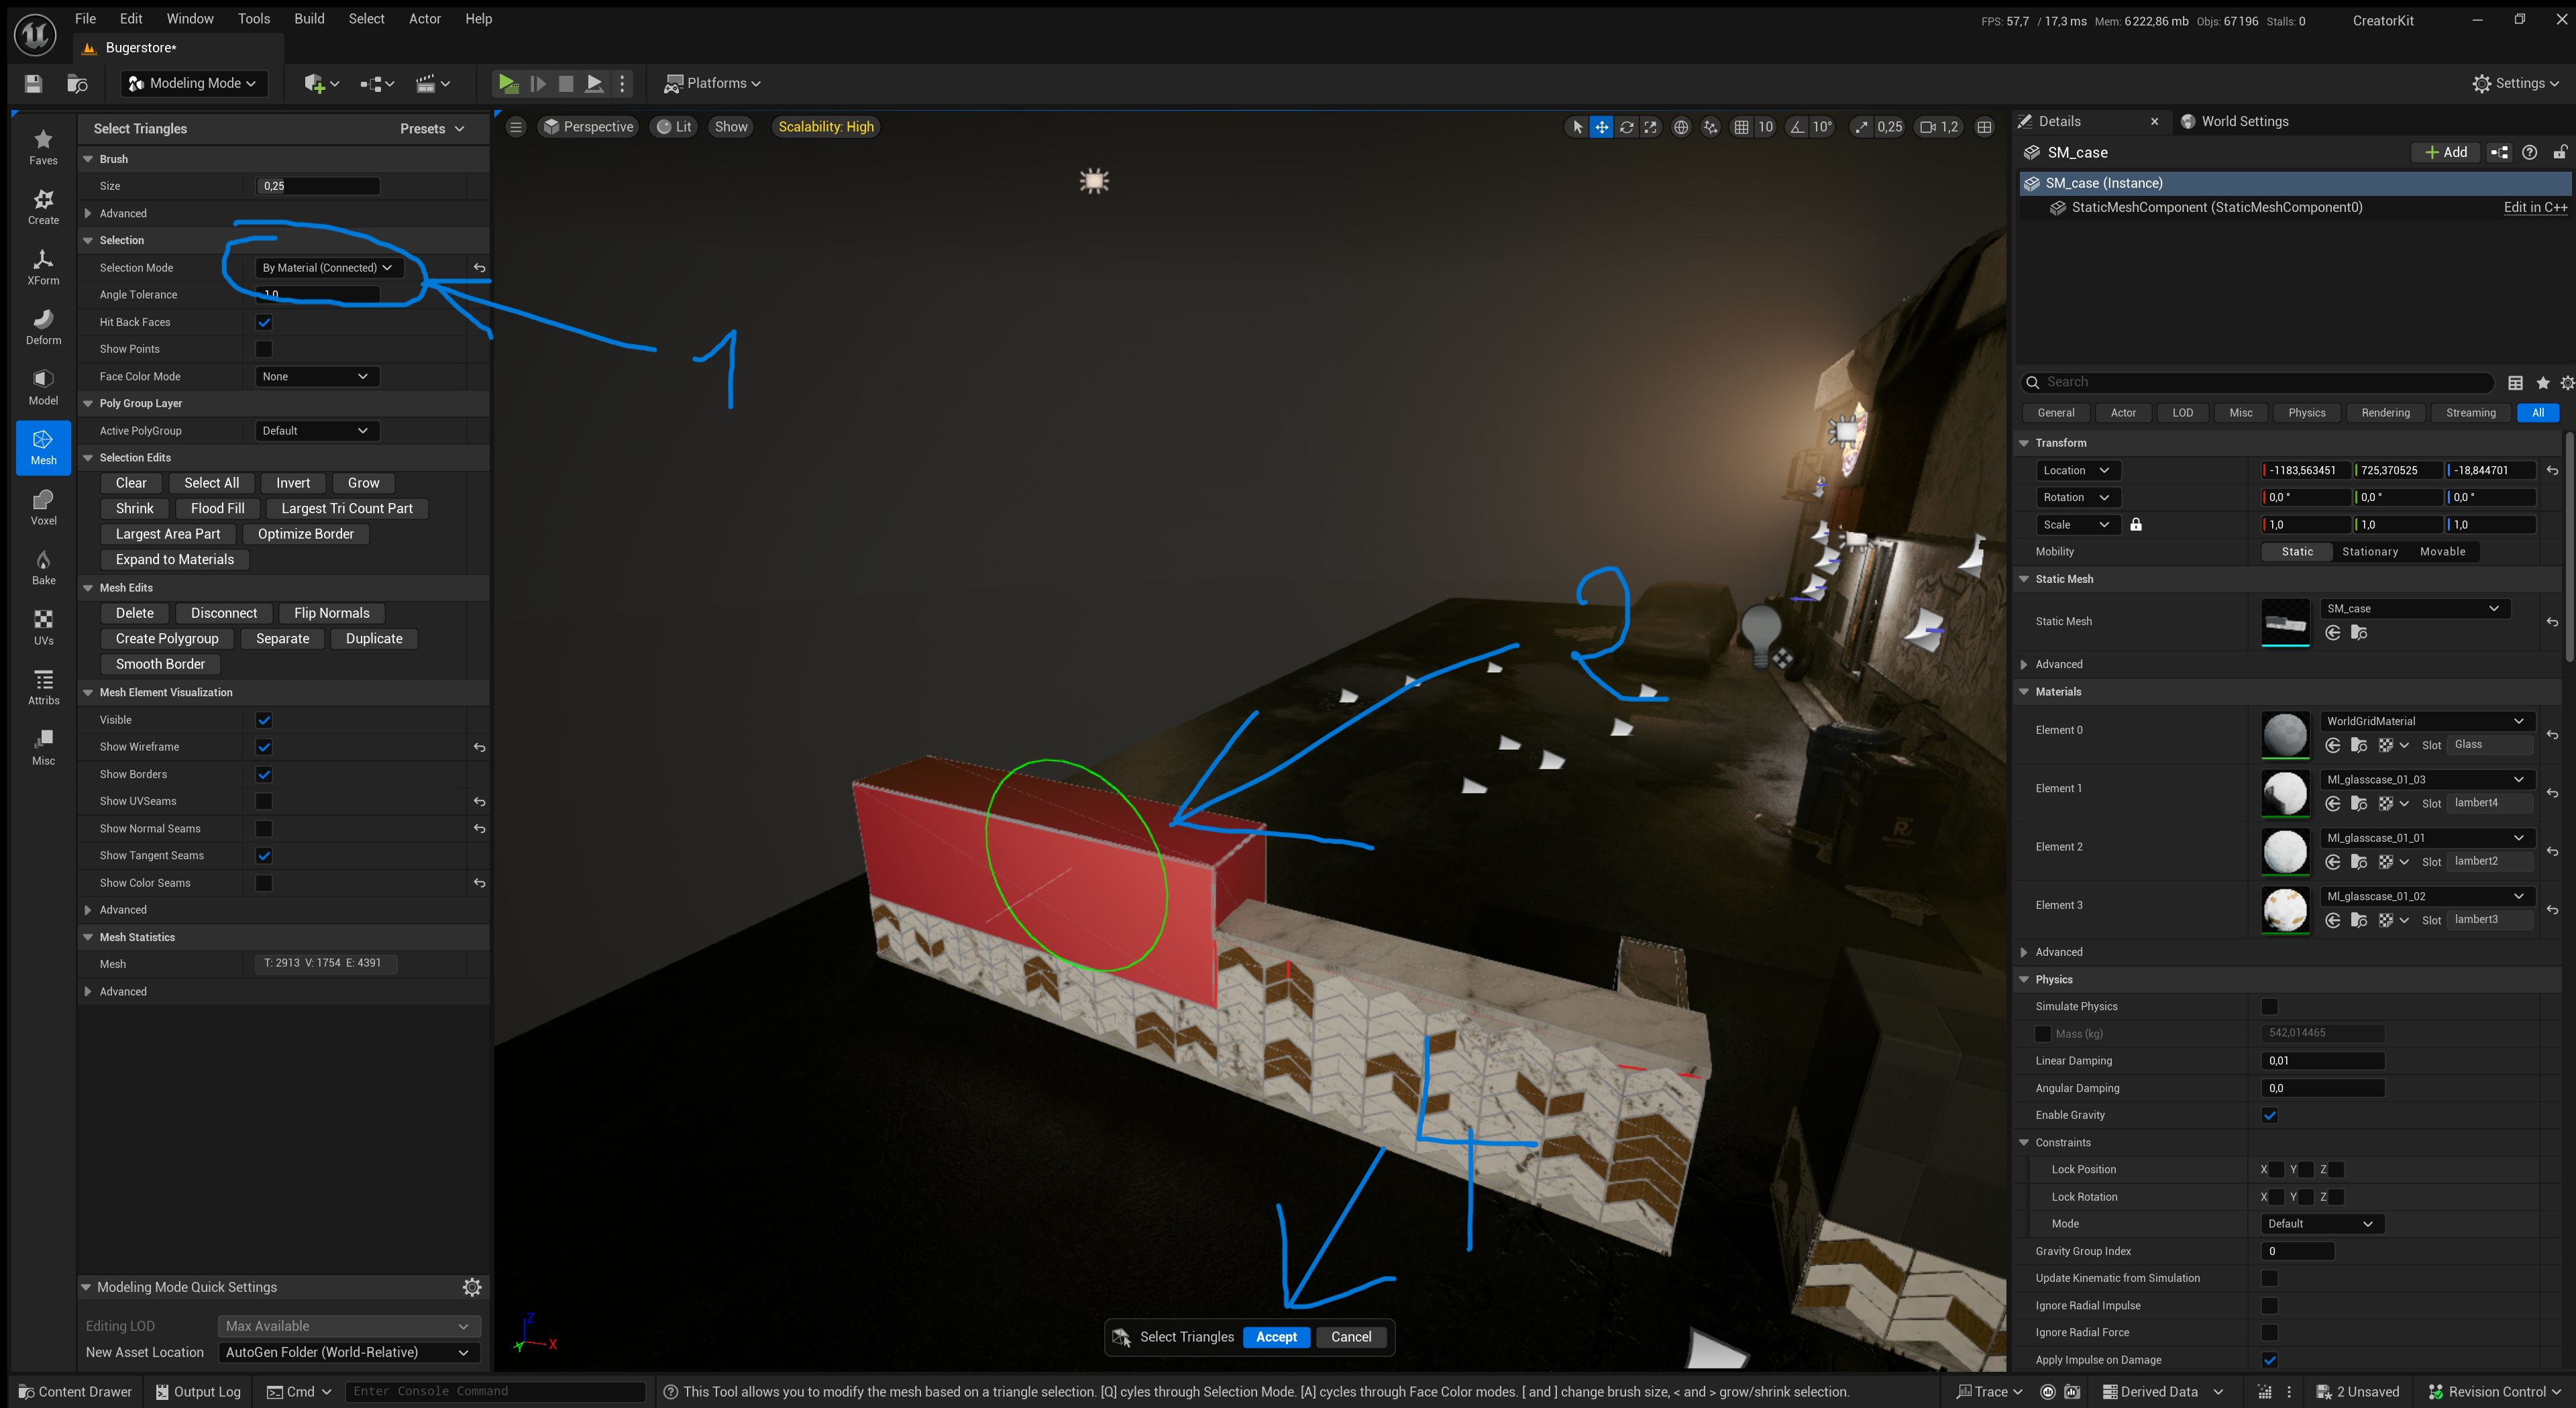
Task: Enable the Show Points checkbox
Action: [264, 348]
